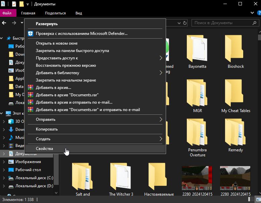The image size is (261, 203).
Task: Choose Добавить в архив "Documents.rar" и отправить по e-mail
Action: (95, 110)
